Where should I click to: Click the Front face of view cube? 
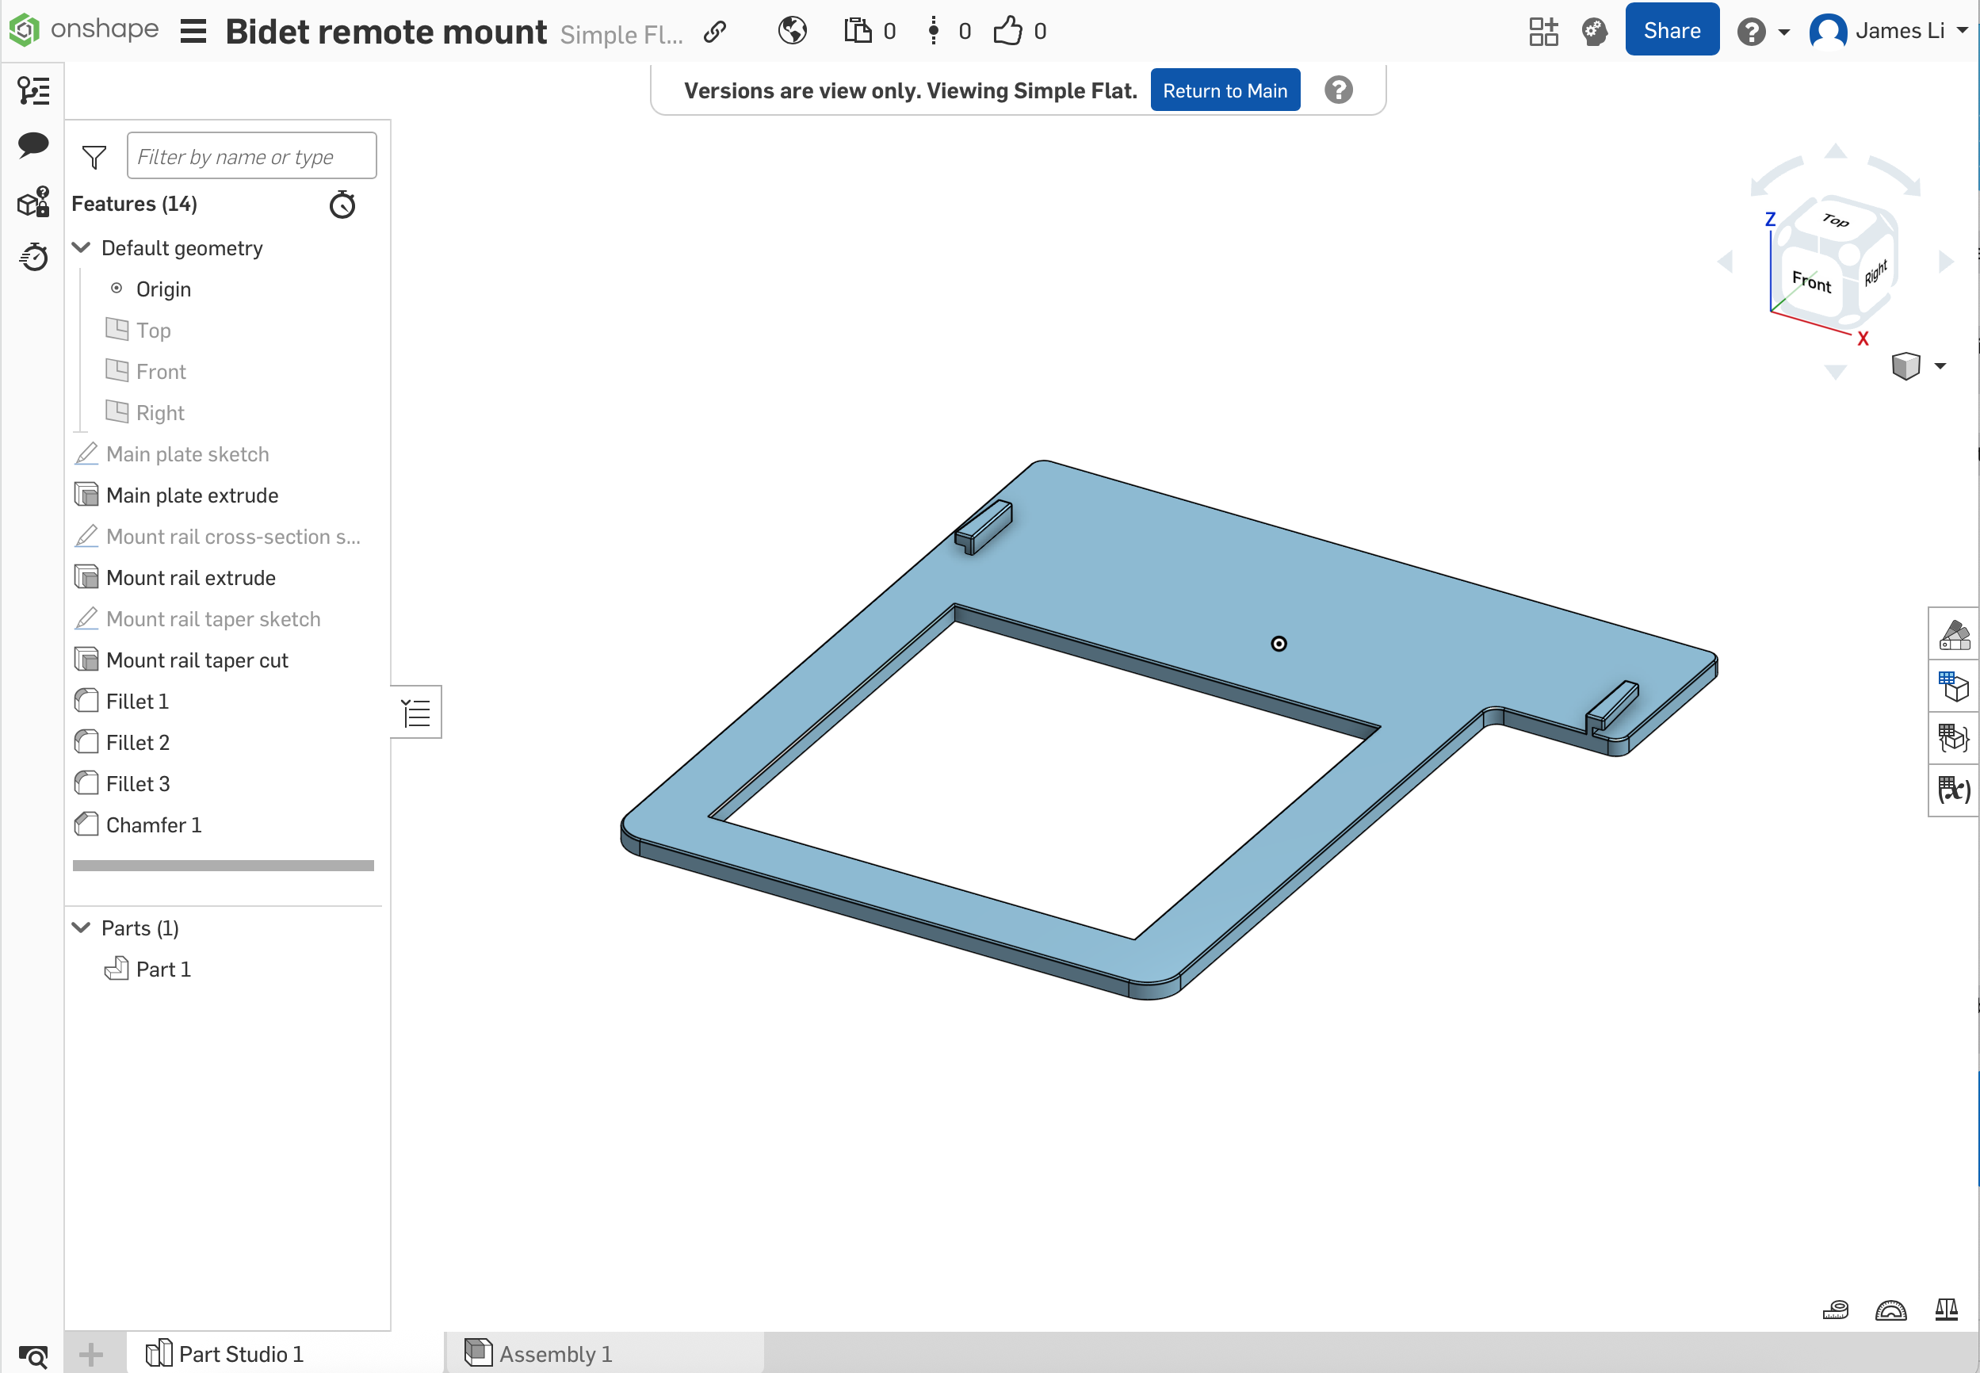click(x=1812, y=281)
